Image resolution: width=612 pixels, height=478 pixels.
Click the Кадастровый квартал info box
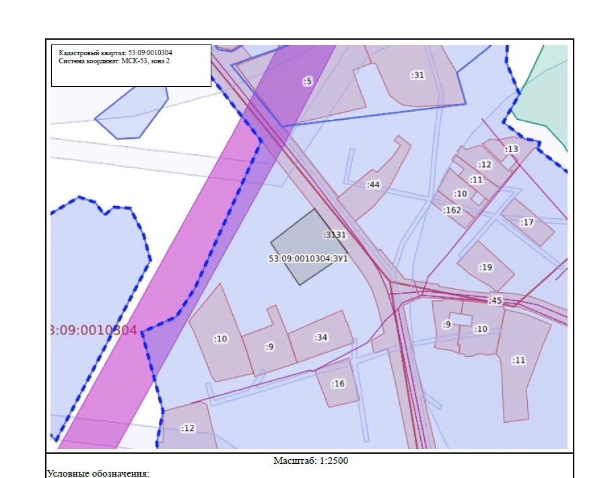click(131, 65)
